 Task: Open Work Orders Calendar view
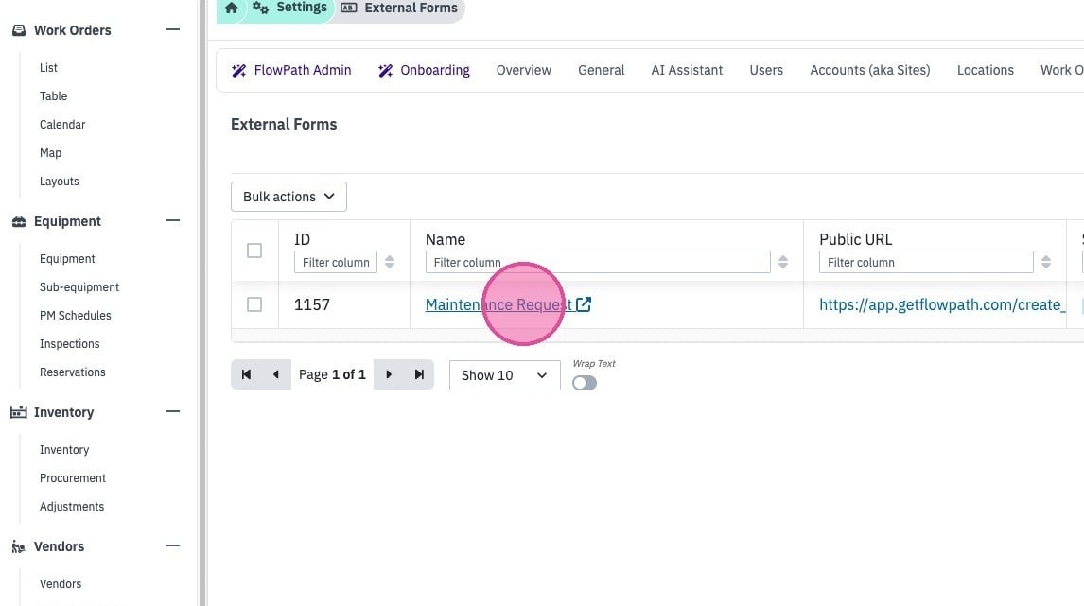(x=62, y=125)
